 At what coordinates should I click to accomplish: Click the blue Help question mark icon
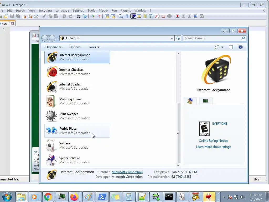(x=241, y=47)
